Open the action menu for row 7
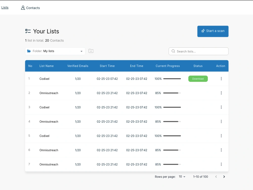Image resolution: width=253 pixels, height=190 pixels. click(221, 164)
